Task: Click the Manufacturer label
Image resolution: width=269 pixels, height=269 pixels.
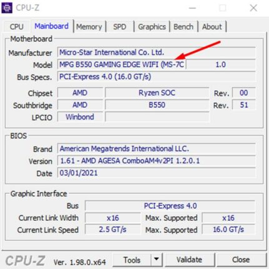Action: 30,53
